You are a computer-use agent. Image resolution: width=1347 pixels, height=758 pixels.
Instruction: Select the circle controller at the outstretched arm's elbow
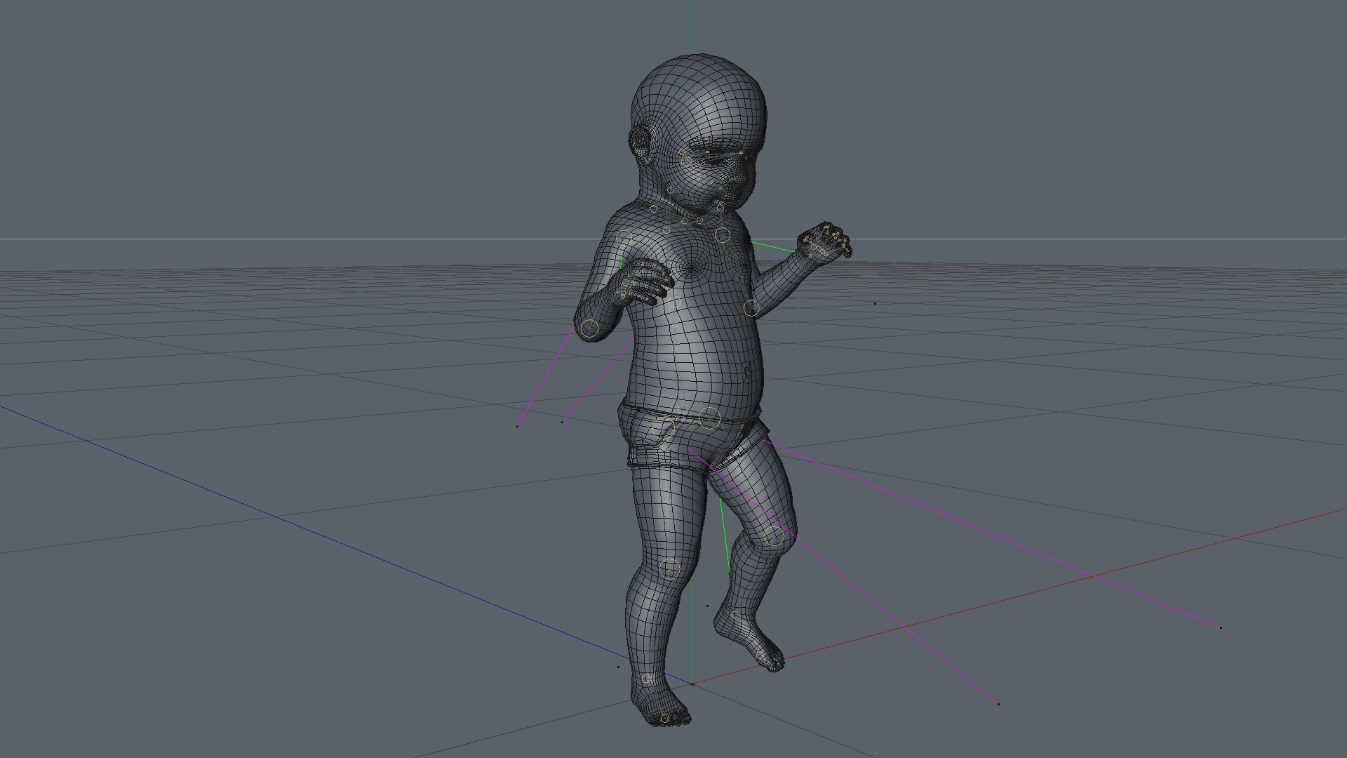tap(751, 308)
